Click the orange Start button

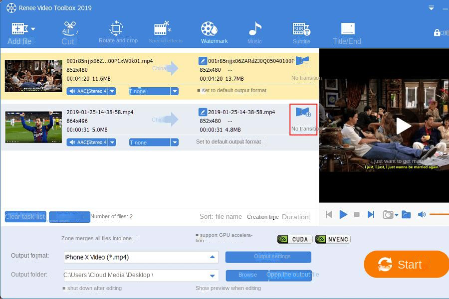[406, 264]
